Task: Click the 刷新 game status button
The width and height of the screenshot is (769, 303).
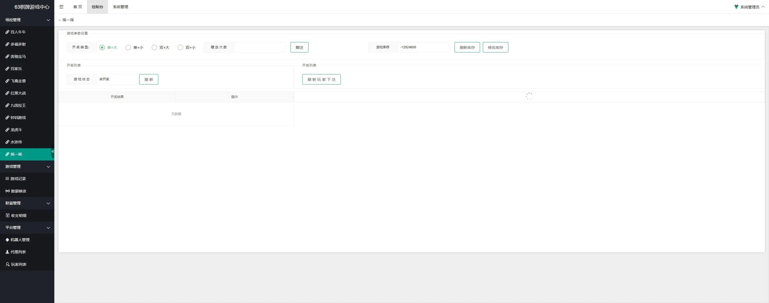Action: pyautogui.click(x=149, y=79)
